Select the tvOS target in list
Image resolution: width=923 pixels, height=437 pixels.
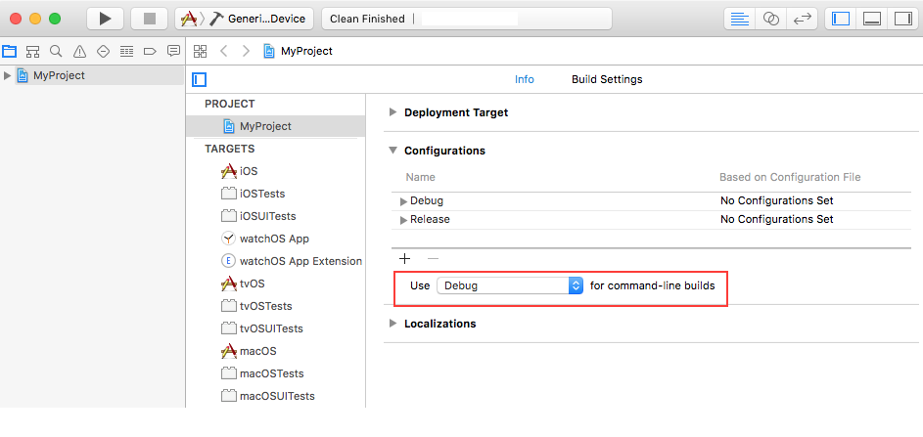[252, 284]
